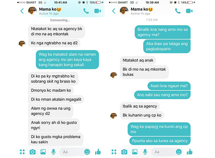Send a thumbs-up like in left chat

click(x=98, y=152)
